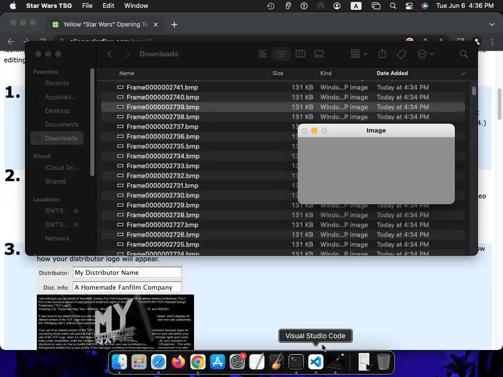This screenshot has height=377, width=503.
Task: Select Documents in Finder sidebar
Action: pyautogui.click(x=57, y=124)
